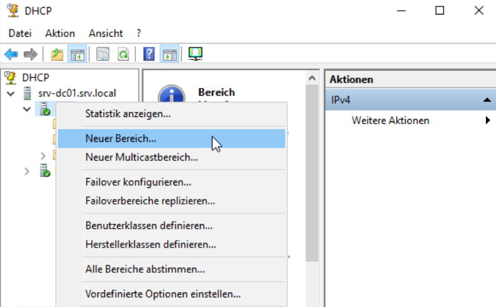Choose Neuer Bereich... from context menu
This screenshot has width=496, height=307.
point(120,138)
